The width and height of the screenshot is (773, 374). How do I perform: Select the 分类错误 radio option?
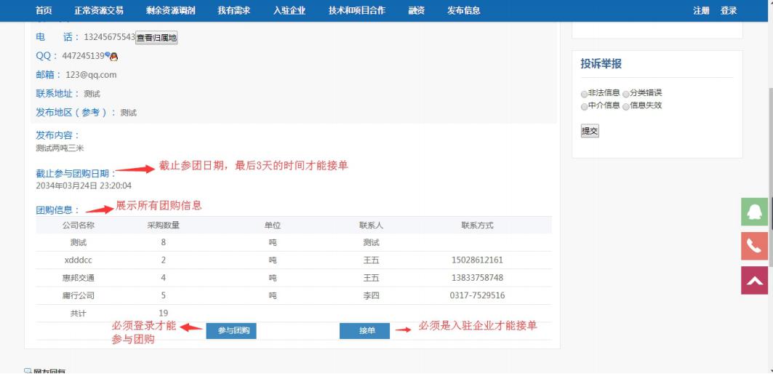626,94
